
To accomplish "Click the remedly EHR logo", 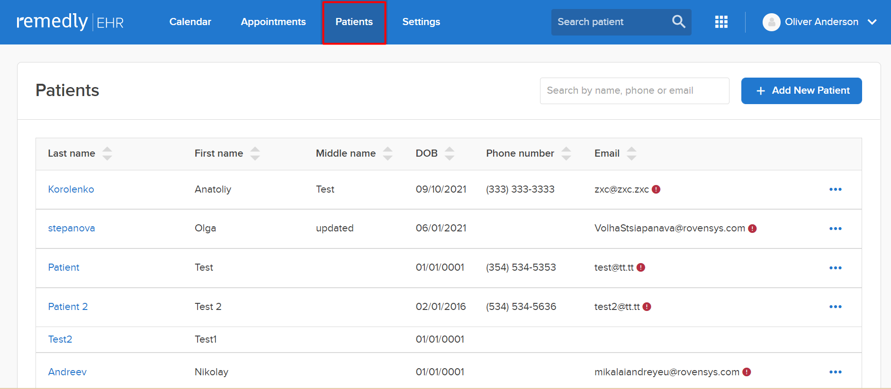I will pos(70,22).
